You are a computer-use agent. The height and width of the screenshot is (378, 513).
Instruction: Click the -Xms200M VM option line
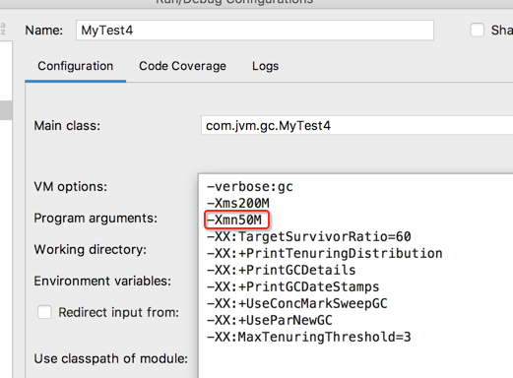click(238, 203)
